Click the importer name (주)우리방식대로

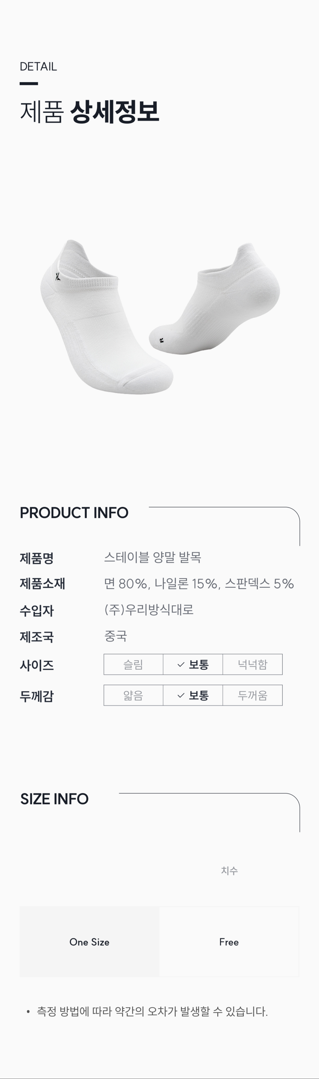click(149, 609)
